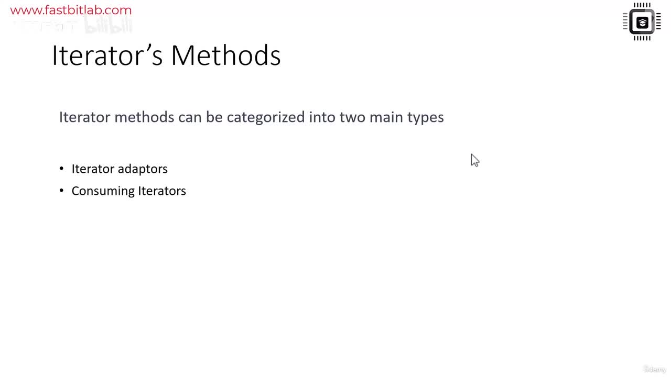Click the words can be in subtitle

click(200, 117)
